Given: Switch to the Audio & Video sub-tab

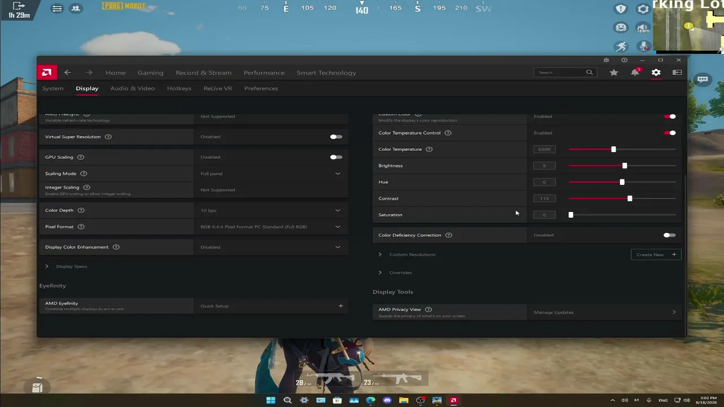Looking at the screenshot, I should click(132, 88).
